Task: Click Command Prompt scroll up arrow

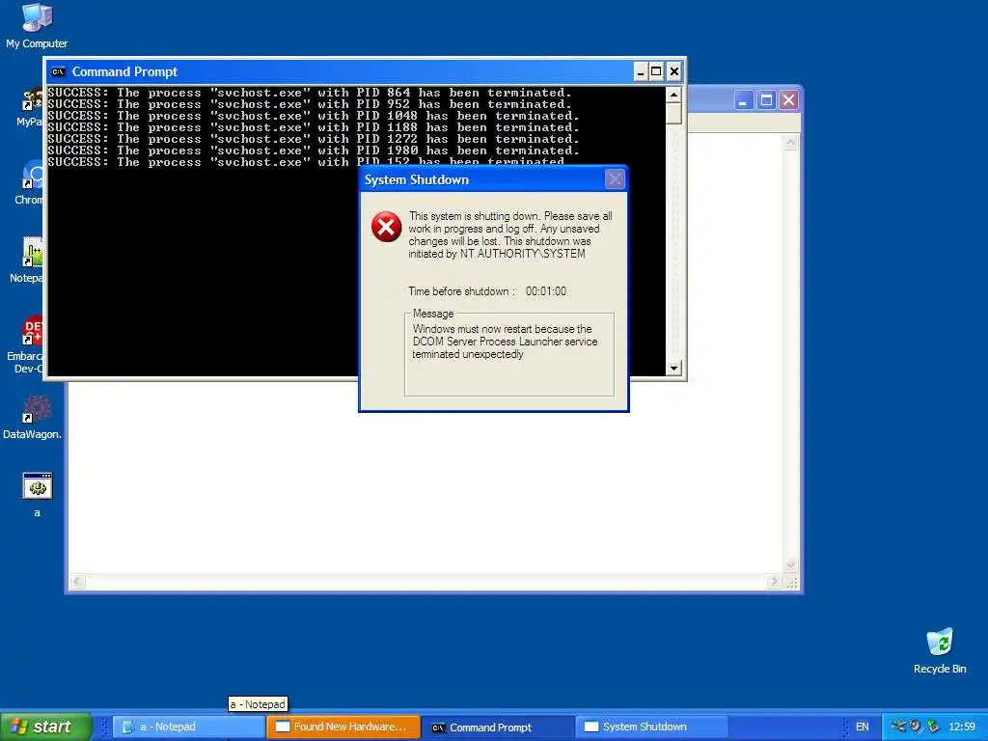Action: point(673,95)
